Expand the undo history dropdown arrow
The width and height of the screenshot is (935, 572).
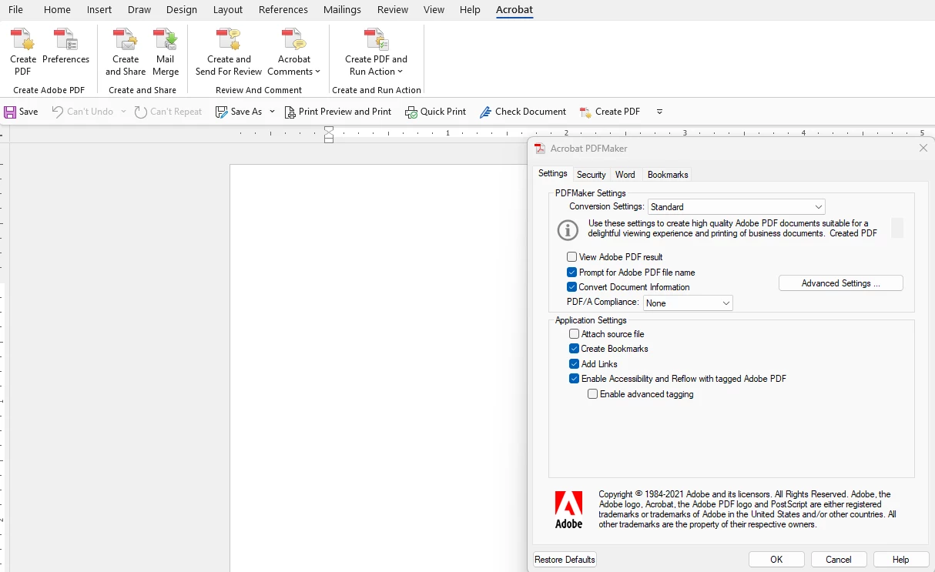[x=123, y=112]
